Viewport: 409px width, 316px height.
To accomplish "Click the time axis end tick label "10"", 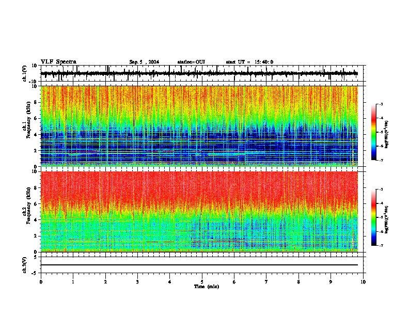I will pyautogui.click(x=363, y=282).
